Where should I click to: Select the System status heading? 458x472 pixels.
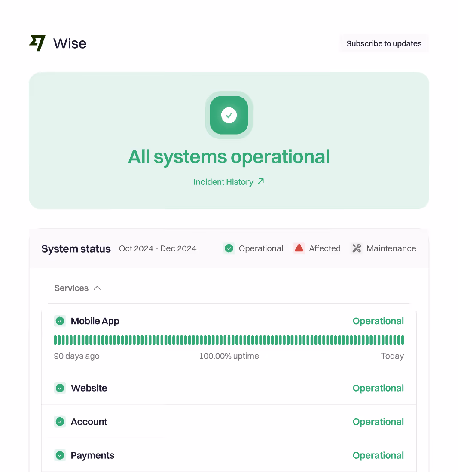(76, 249)
